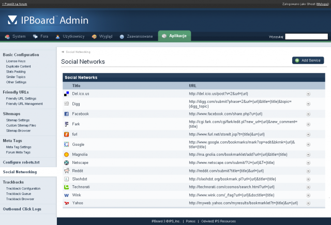Open the Użytkownicy tab

[x=70, y=37]
